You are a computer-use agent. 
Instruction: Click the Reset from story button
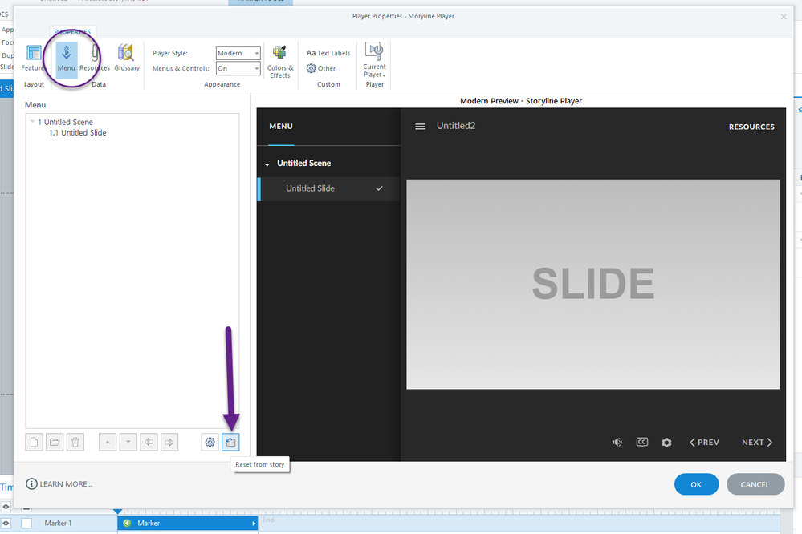click(230, 442)
